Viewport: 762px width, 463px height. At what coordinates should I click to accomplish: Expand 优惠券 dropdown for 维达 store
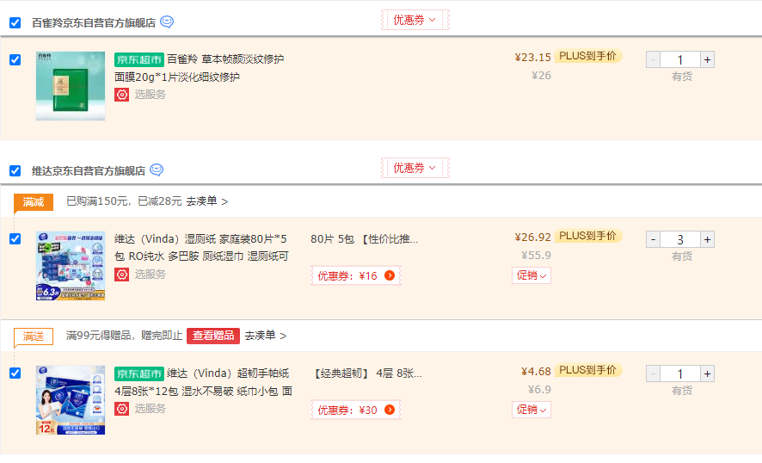(x=415, y=168)
